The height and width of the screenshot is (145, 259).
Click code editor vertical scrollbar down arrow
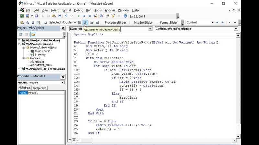tap(238, 136)
